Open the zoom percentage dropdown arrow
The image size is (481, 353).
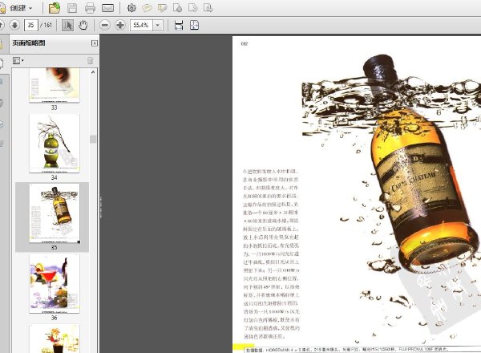coord(158,25)
